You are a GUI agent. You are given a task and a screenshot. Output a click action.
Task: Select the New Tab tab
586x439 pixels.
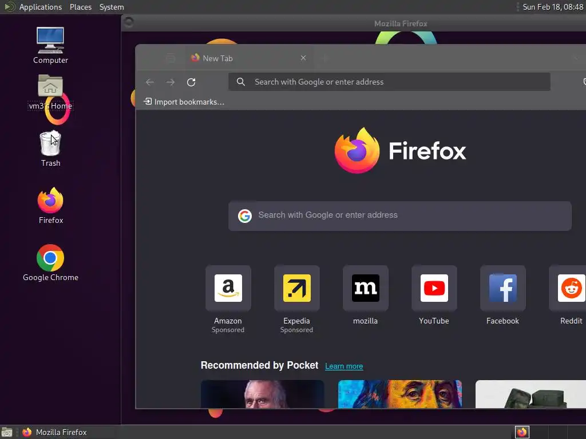pyautogui.click(x=248, y=58)
